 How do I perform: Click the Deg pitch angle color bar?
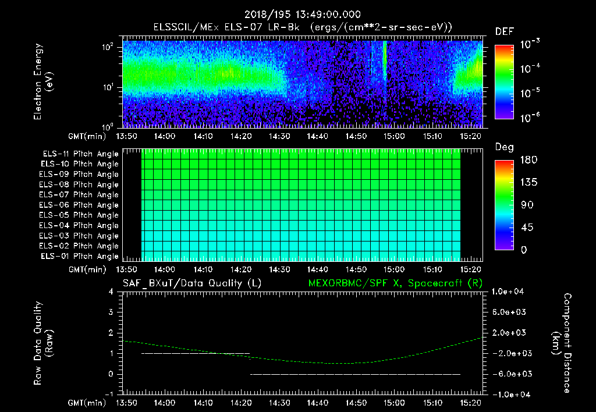(x=503, y=205)
